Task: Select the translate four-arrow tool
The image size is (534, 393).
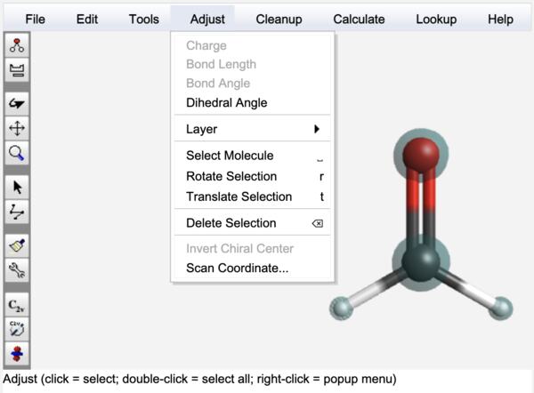Action: click(17, 128)
